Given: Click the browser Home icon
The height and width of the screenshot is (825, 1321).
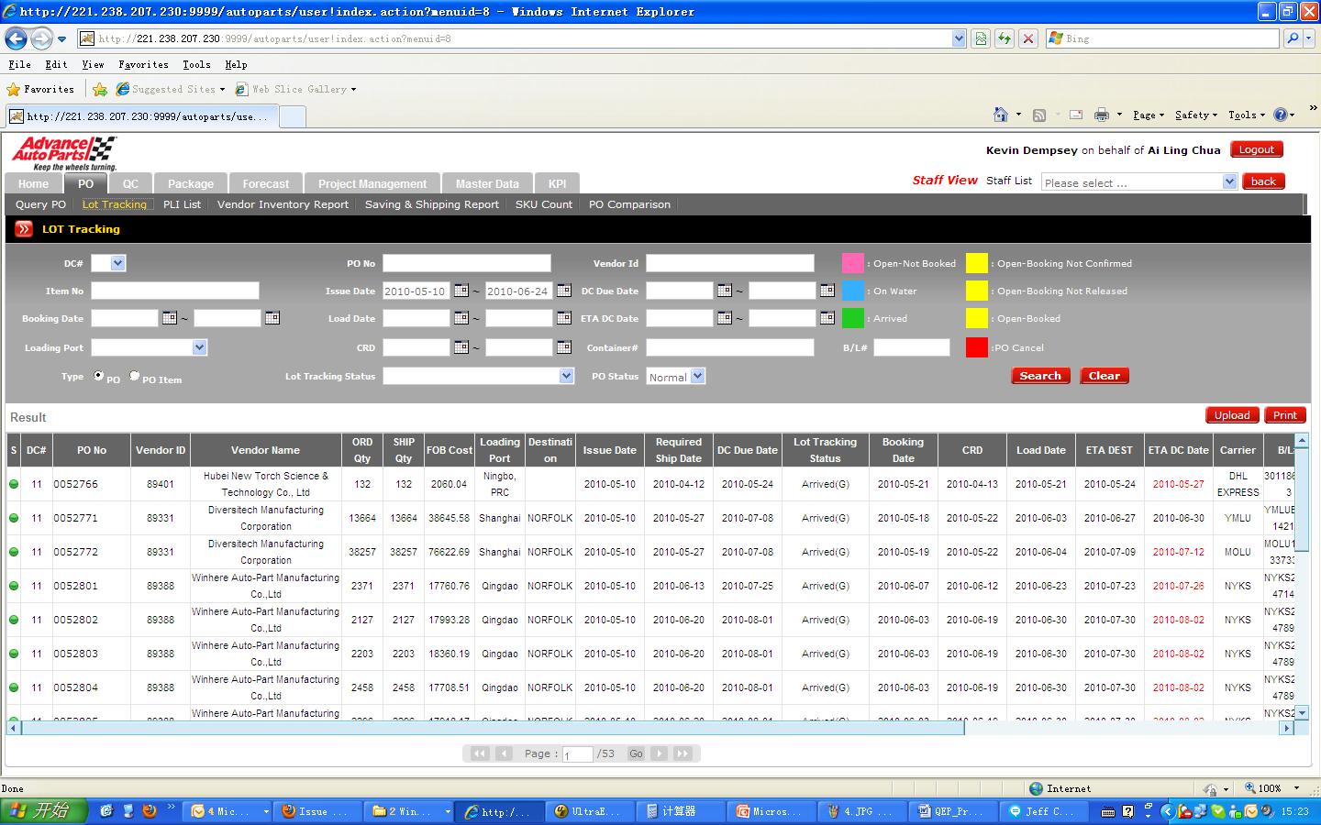Looking at the screenshot, I should [1001, 115].
